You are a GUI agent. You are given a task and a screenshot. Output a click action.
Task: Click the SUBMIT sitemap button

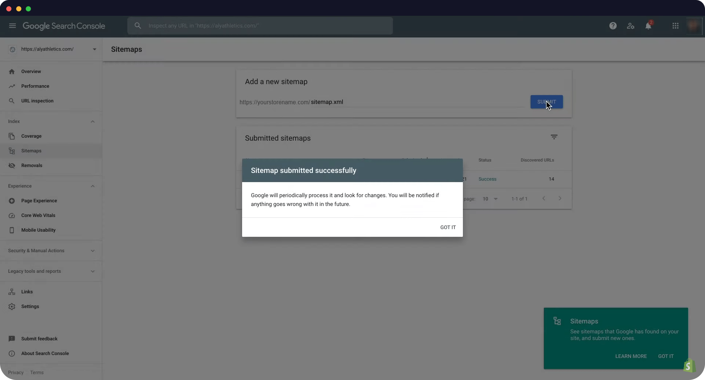pos(546,102)
